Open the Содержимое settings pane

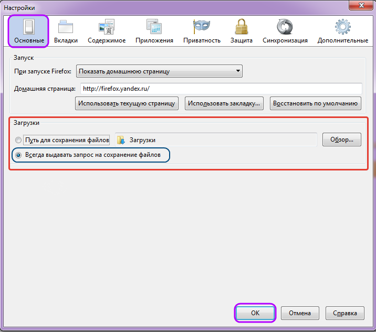[107, 31]
